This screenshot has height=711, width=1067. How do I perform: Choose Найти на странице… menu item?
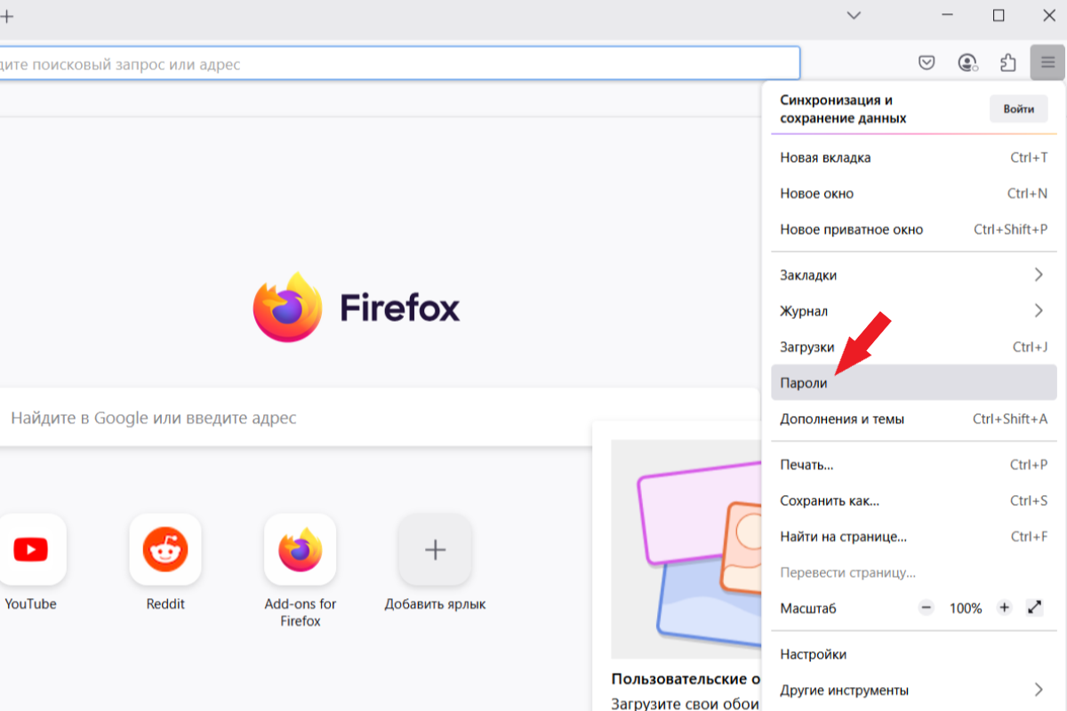(914, 537)
